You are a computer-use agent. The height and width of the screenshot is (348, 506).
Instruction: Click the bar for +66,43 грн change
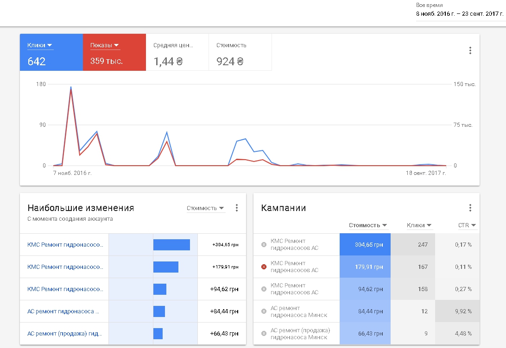point(158,334)
